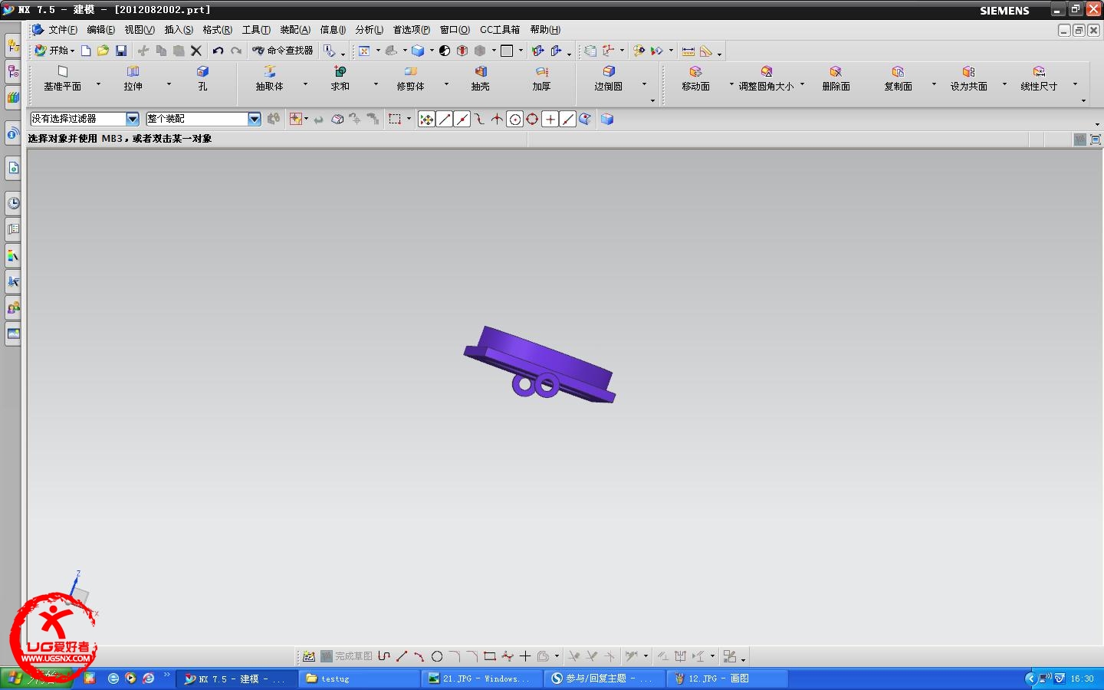Image resolution: width=1104 pixels, height=690 pixels.
Task: Click the clock history icon in left sidebar
Action: pyautogui.click(x=13, y=203)
